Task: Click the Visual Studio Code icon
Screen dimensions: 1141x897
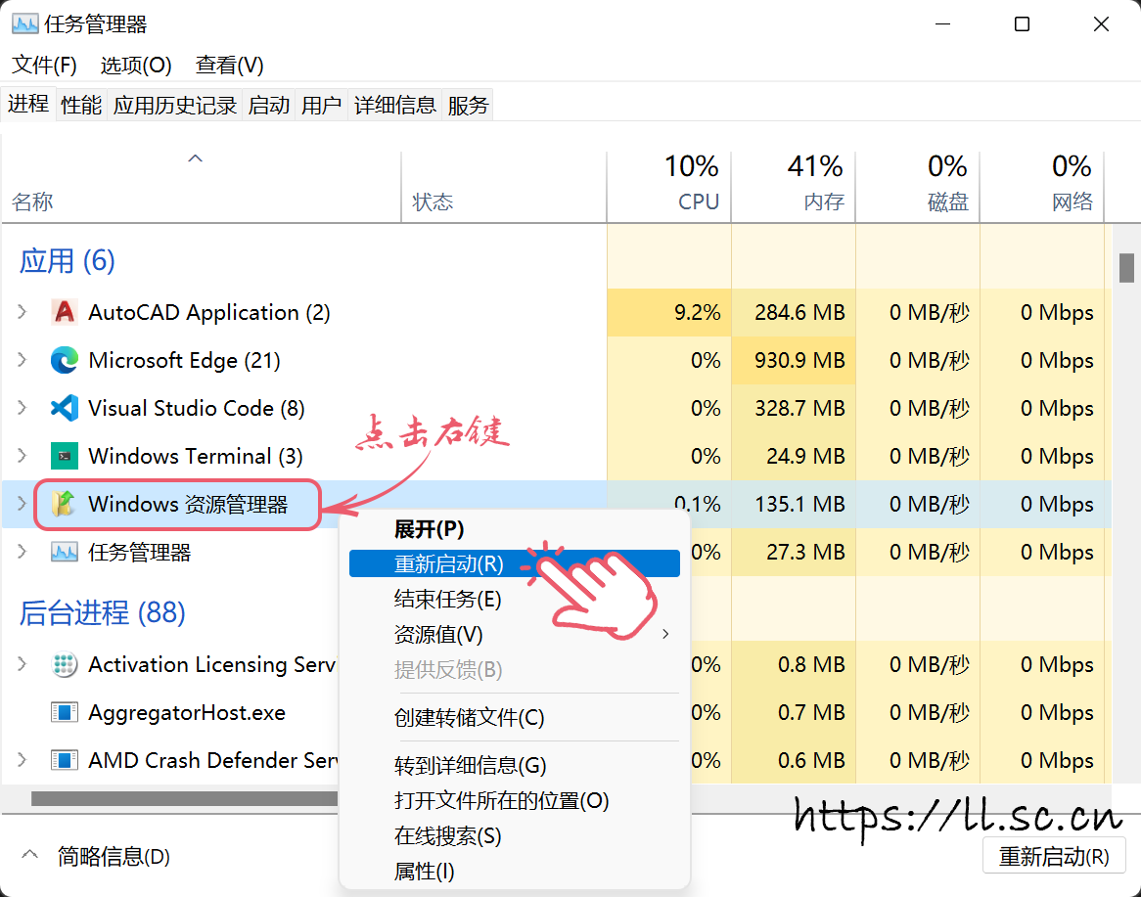Action: 64,408
